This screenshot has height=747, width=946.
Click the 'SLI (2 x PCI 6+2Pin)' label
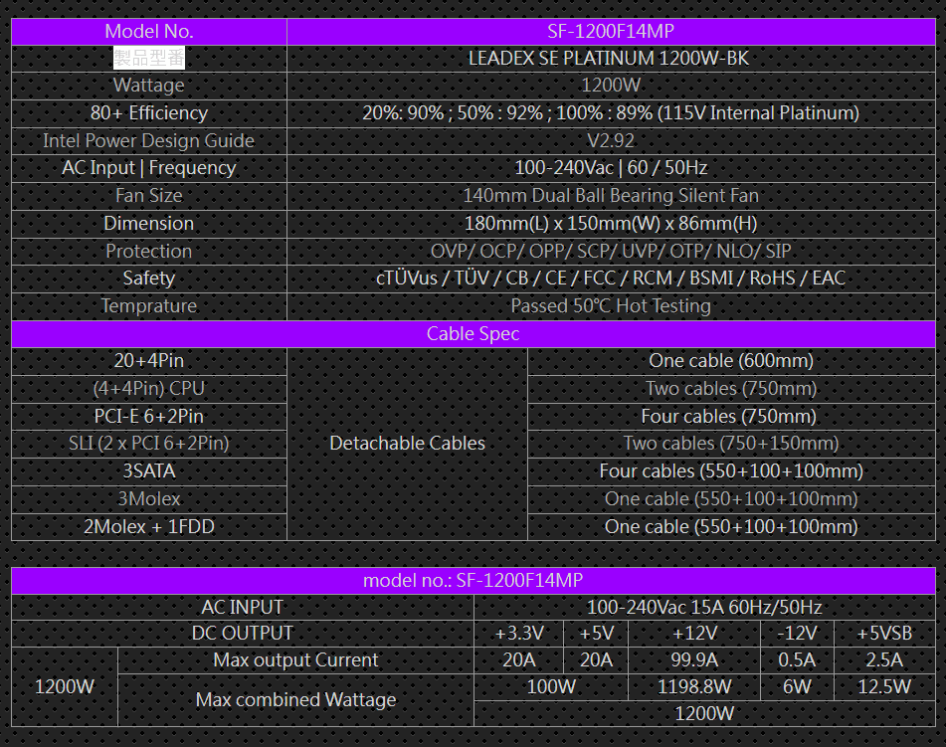coord(148,443)
